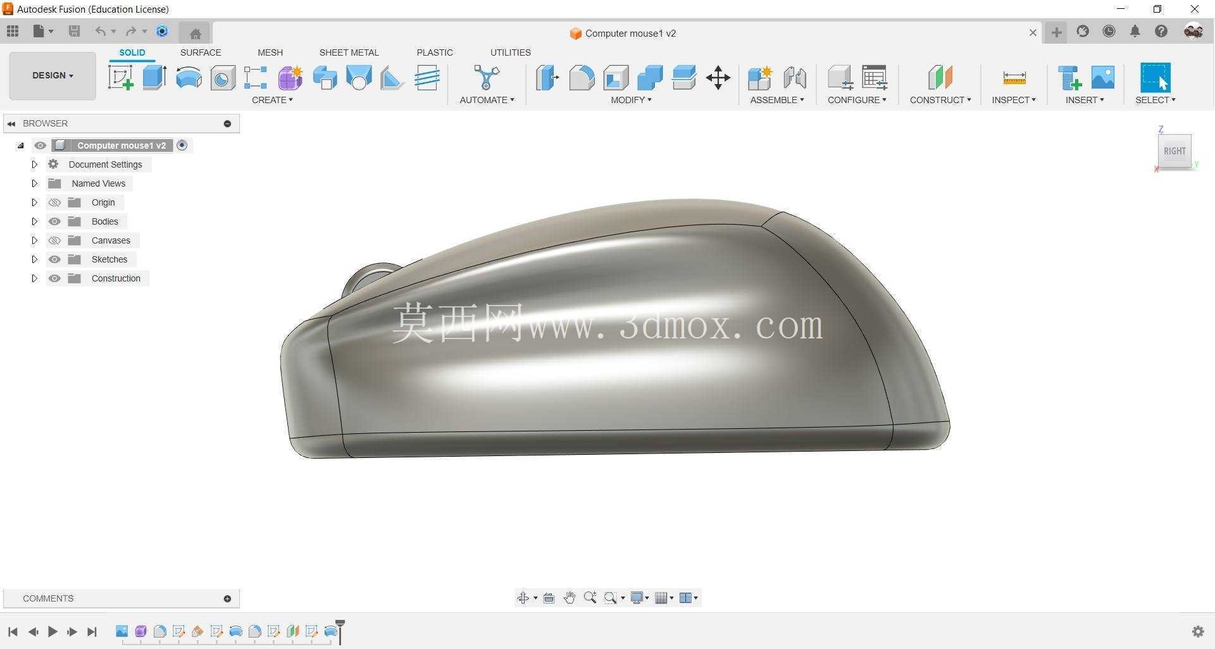The image size is (1215, 649).
Task: Open the DESIGN workspace dropdown
Action: (53, 75)
